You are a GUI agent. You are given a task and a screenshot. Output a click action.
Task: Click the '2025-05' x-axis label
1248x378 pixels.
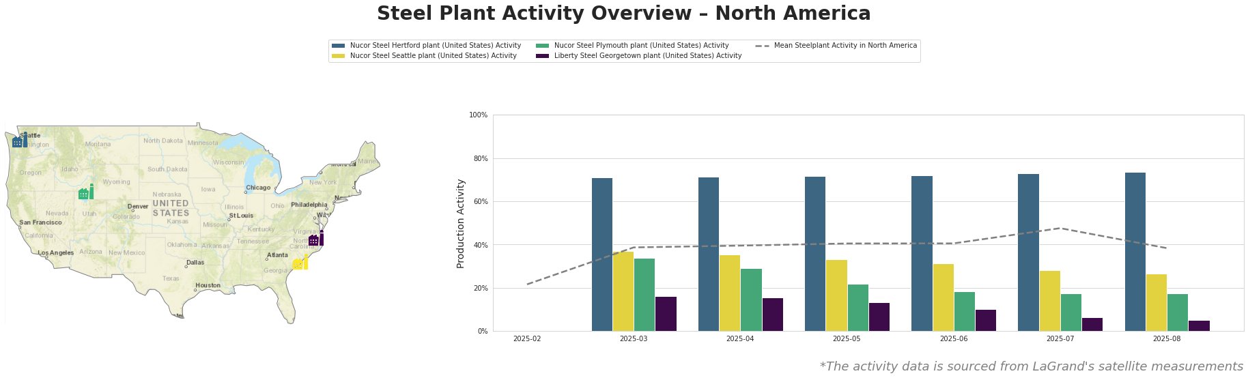point(847,338)
